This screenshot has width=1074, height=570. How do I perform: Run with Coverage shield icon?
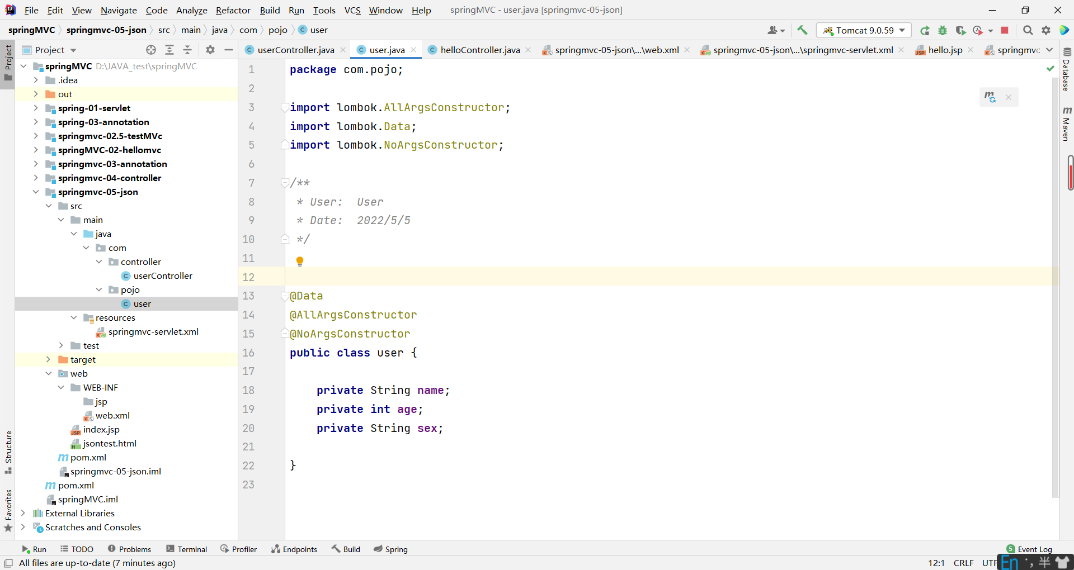pos(960,30)
